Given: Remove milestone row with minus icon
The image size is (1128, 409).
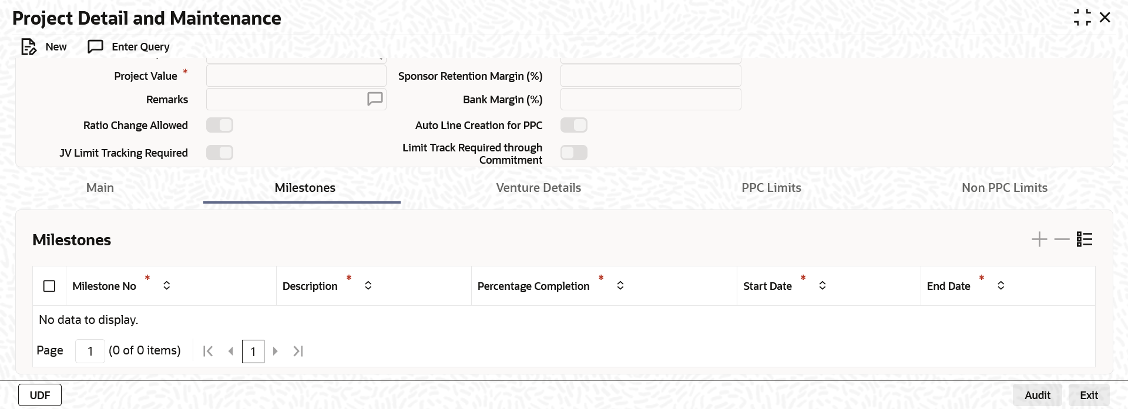Looking at the screenshot, I should pos(1062,239).
